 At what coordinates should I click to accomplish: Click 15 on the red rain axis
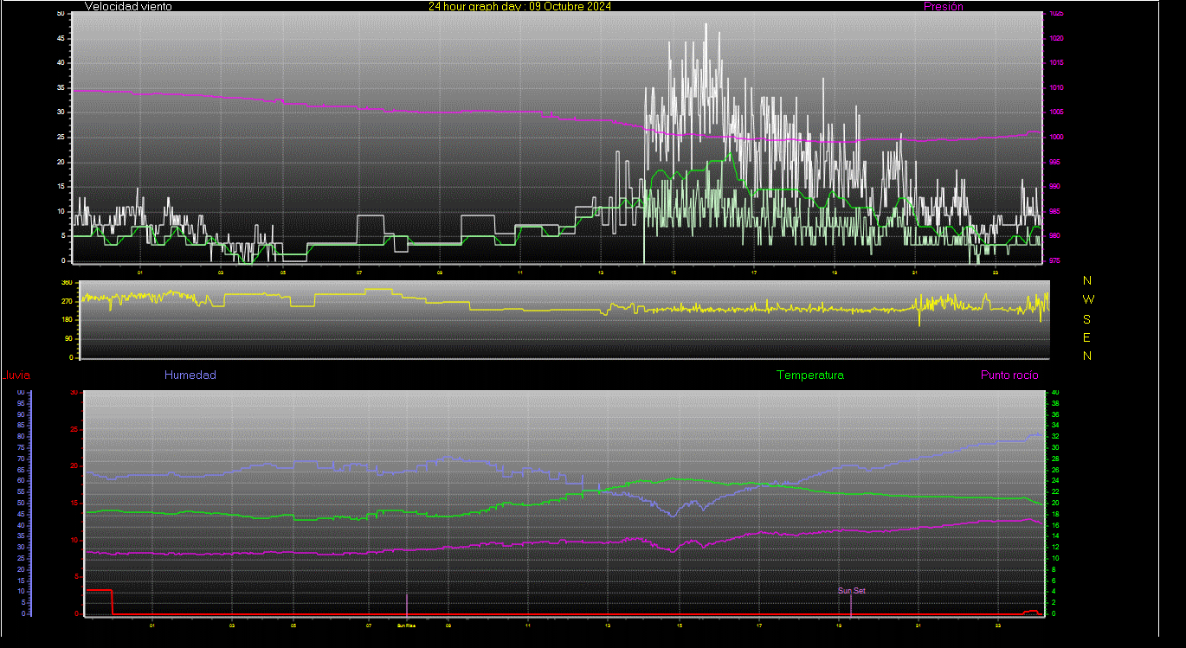pos(74,503)
